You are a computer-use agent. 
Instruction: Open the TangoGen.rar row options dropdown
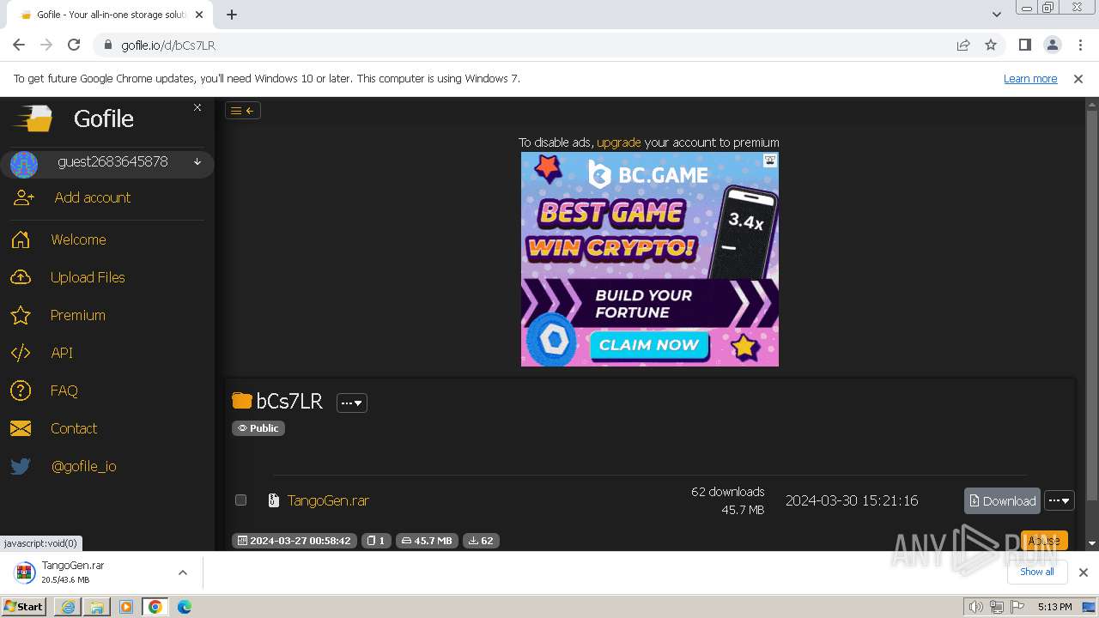[x=1060, y=500]
